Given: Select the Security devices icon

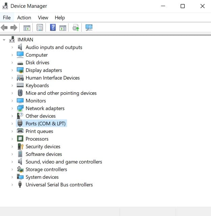Looking at the screenshot, I should [20, 146].
